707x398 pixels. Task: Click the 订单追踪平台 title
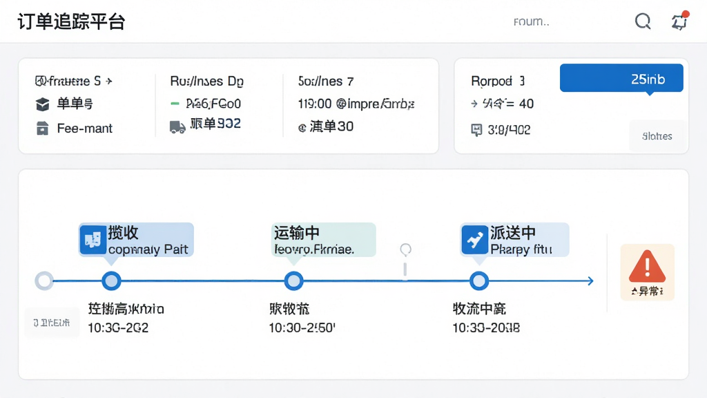pos(71,21)
